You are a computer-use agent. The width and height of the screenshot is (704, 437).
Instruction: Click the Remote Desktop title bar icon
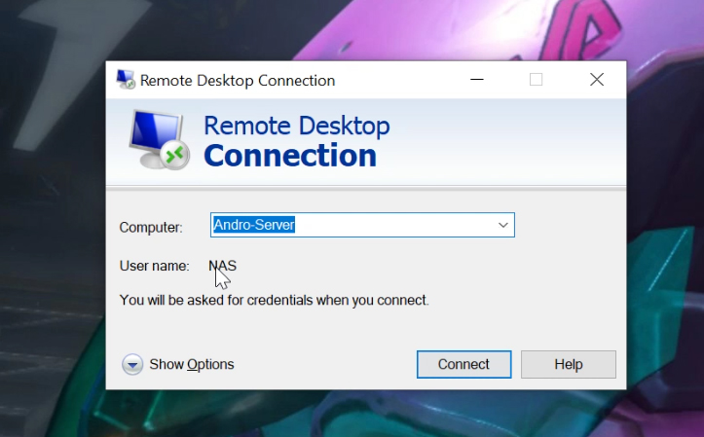tap(126, 80)
